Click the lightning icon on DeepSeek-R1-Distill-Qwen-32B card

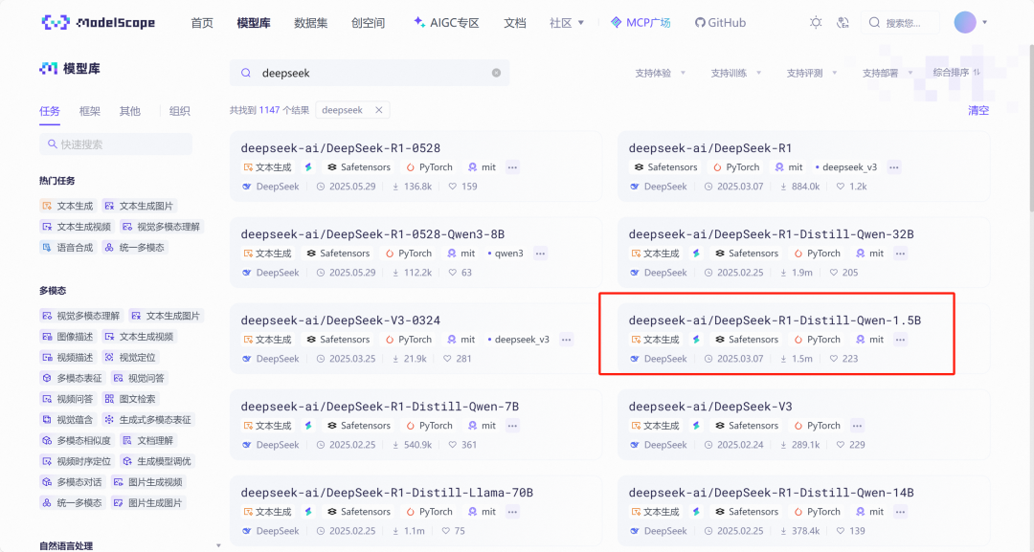pos(696,254)
